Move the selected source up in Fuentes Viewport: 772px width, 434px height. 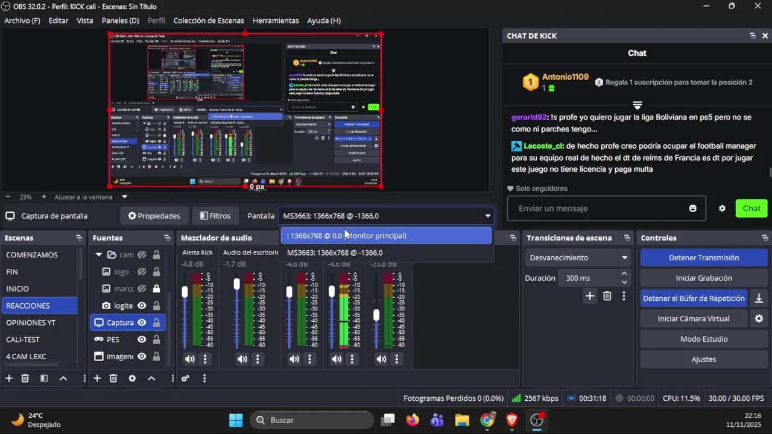(151, 379)
